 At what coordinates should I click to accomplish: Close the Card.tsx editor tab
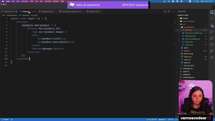point(35,11)
